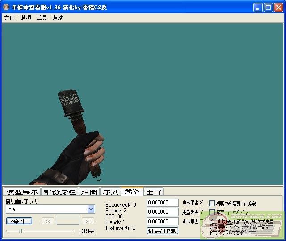The height and width of the screenshot is (241, 286).
Task: Switch to the 模型展示 tab
Action: tap(22, 192)
